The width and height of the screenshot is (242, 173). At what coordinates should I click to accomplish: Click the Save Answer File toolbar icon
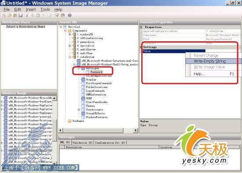[x=21, y=15]
